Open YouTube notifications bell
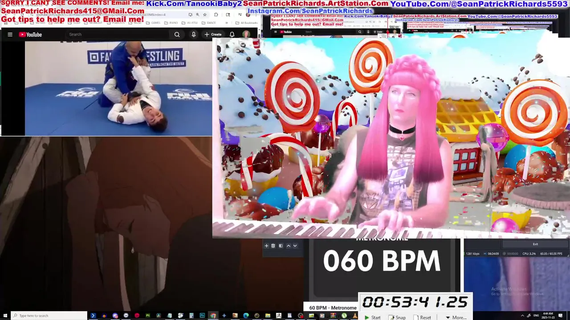Image resolution: width=570 pixels, height=320 pixels. tap(232, 34)
